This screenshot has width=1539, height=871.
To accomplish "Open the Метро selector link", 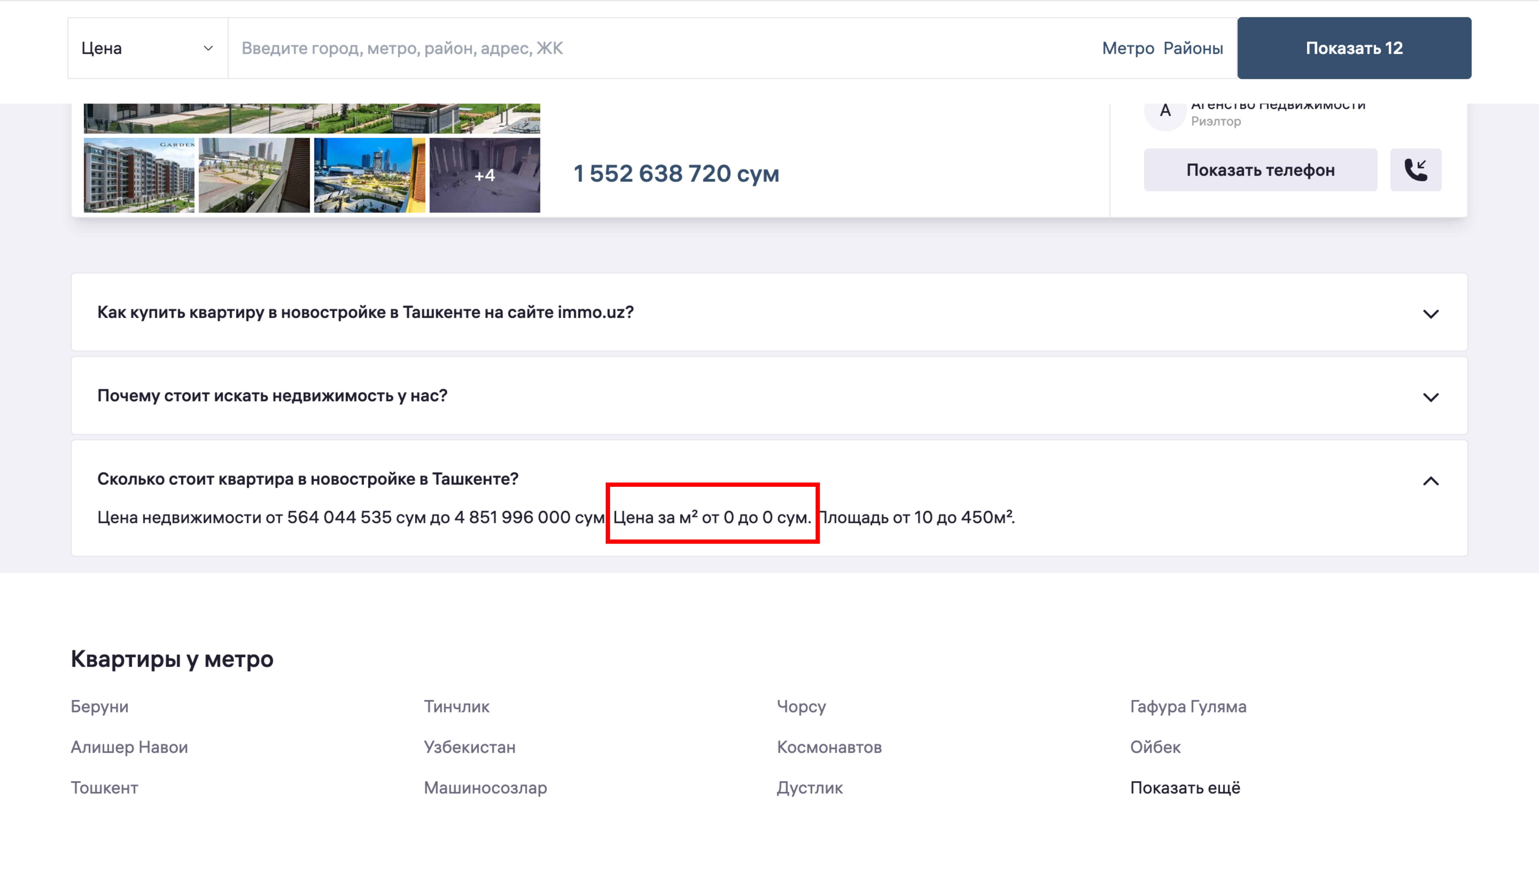I will click(1128, 48).
